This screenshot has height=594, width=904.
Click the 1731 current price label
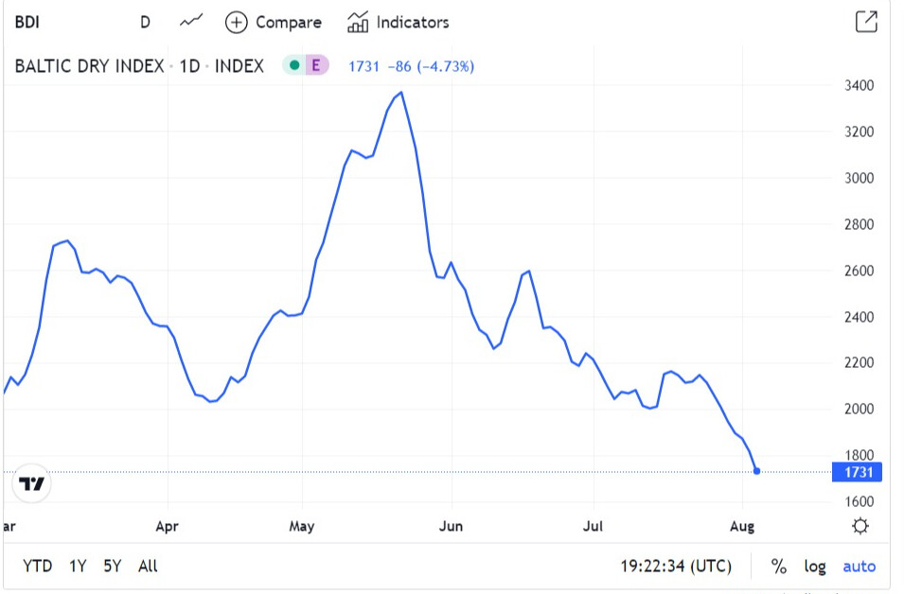pos(858,471)
